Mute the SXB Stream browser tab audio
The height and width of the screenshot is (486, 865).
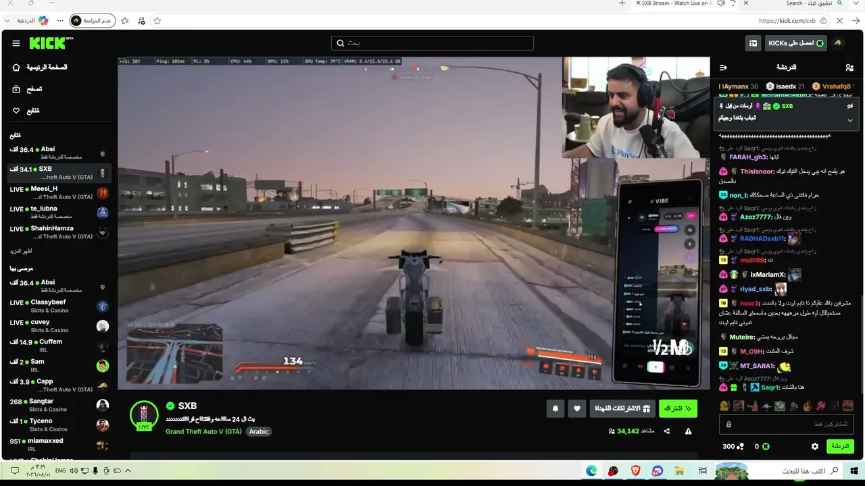[x=721, y=3]
